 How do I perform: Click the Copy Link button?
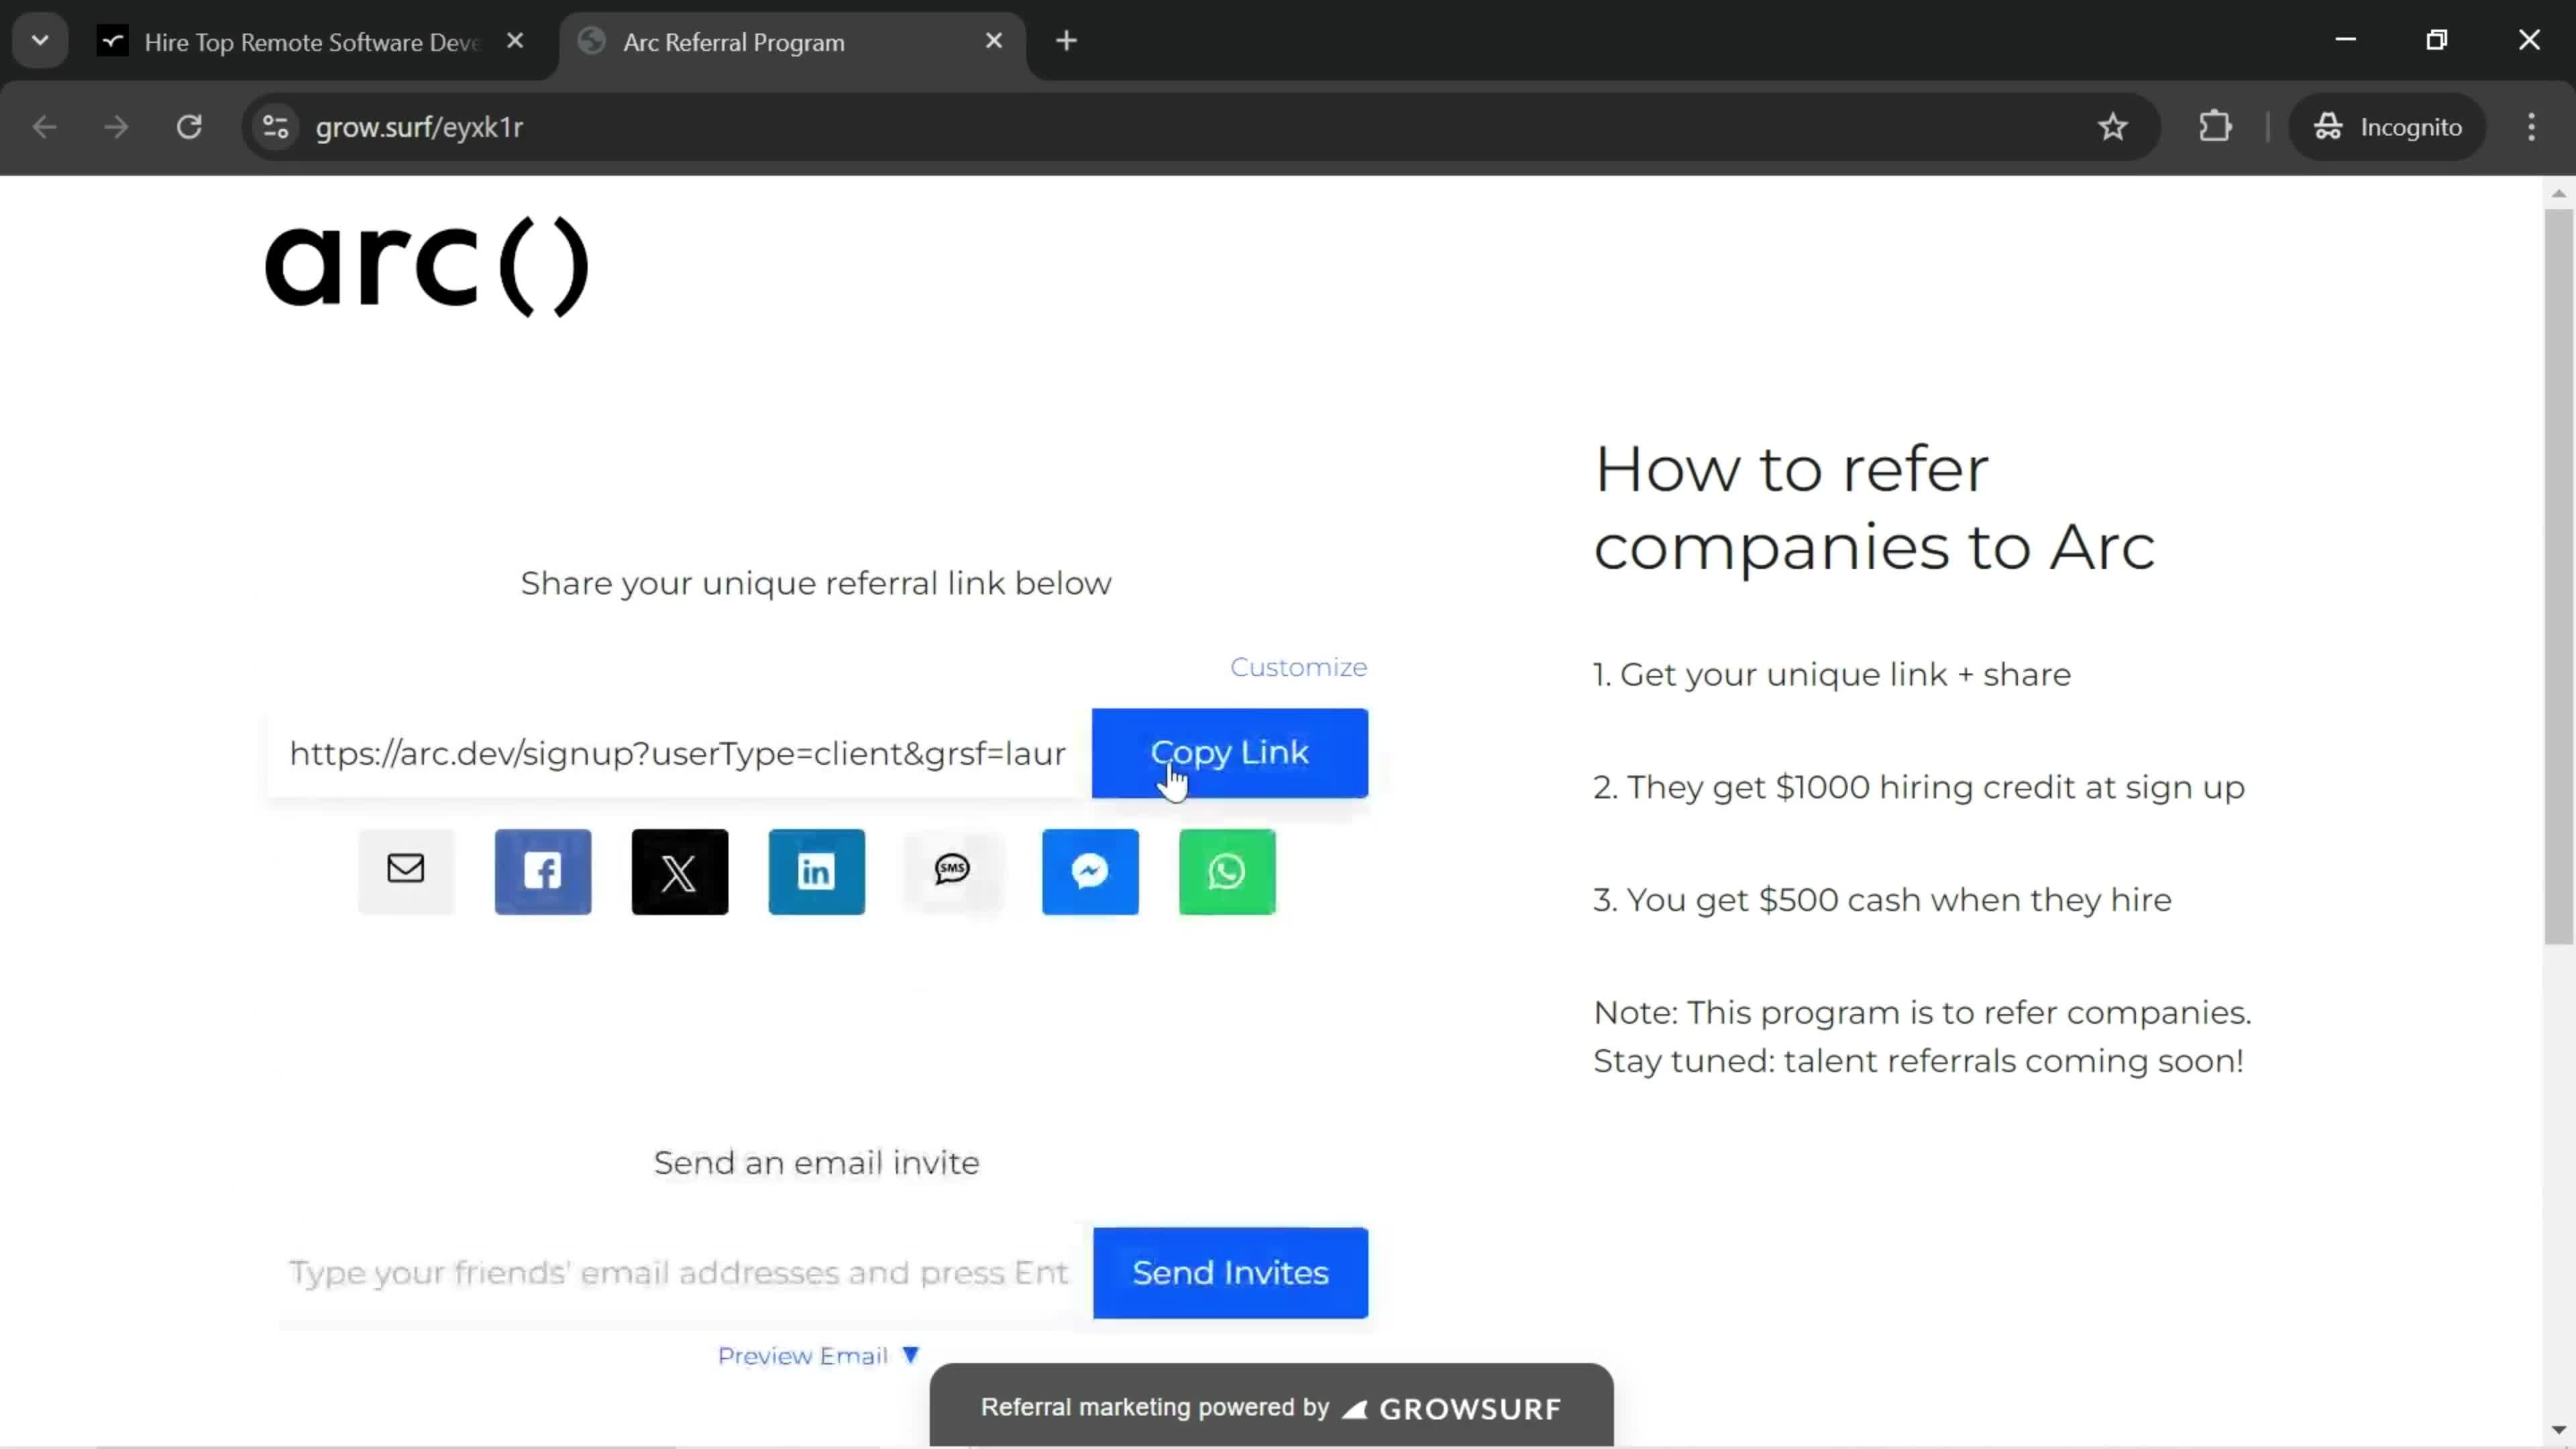coord(1230,752)
